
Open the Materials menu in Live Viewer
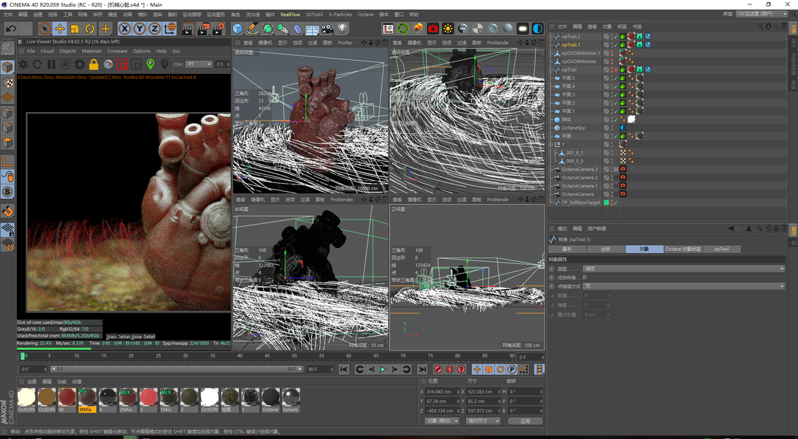(x=92, y=51)
